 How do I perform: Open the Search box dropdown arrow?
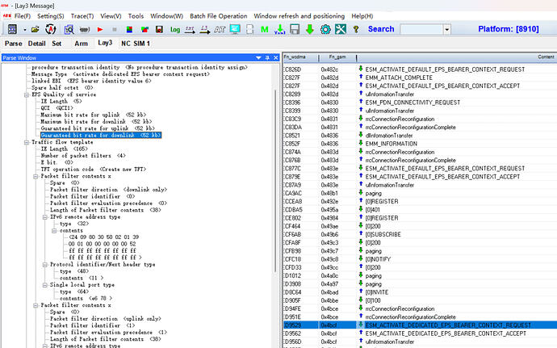(447, 30)
